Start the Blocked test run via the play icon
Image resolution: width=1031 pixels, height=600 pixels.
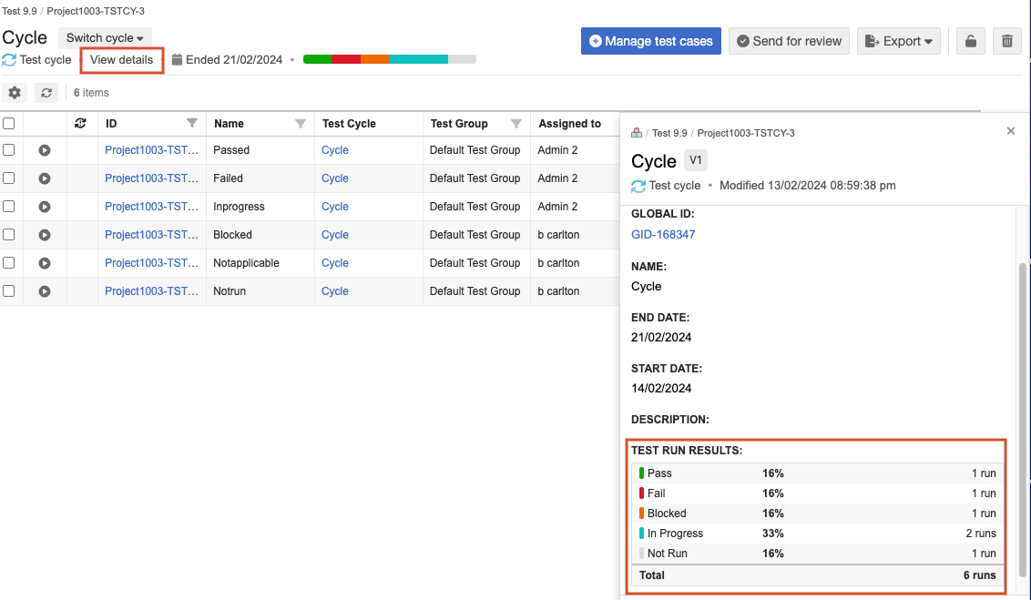(x=45, y=235)
